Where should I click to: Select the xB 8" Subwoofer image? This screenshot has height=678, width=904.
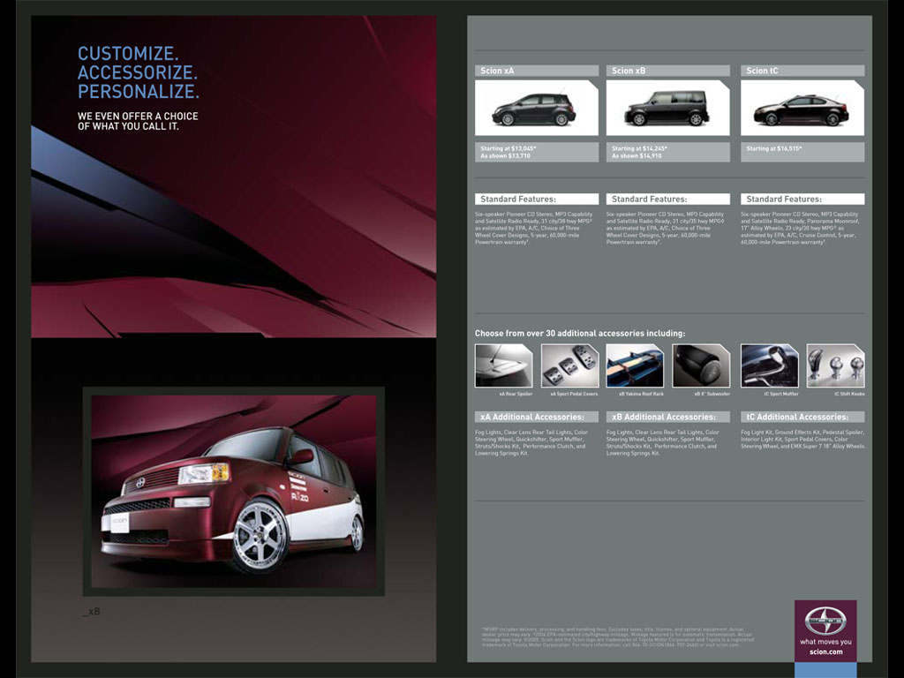click(x=701, y=365)
